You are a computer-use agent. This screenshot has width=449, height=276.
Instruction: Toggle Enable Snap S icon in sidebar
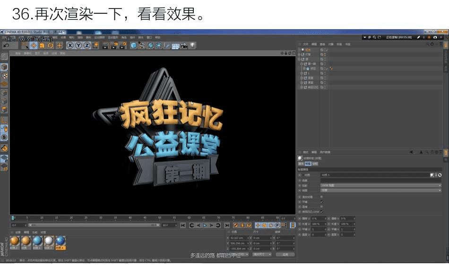tap(4, 137)
